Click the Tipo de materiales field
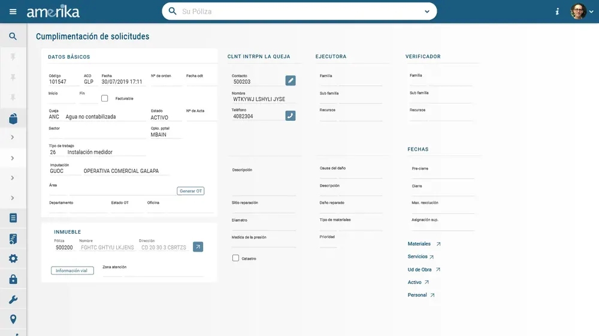Viewport: 599px width, 336px height. [350, 226]
